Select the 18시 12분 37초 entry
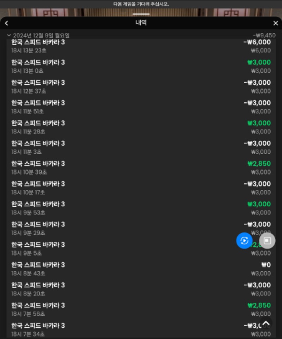Screen dimensions: 282x339 141,87
